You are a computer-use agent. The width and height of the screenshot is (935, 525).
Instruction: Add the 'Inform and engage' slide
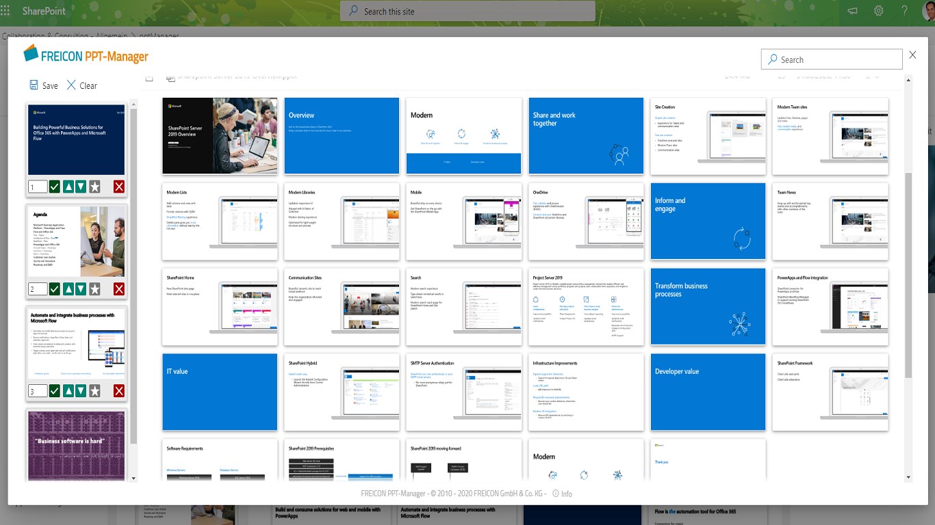pos(708,221)
